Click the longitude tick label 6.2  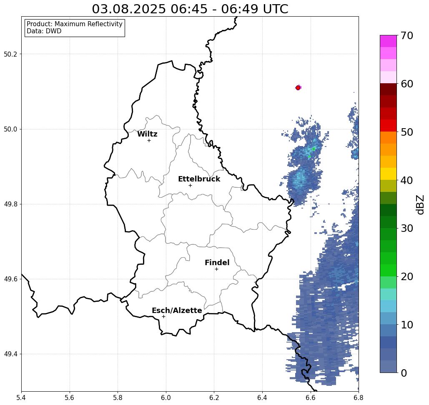214,398
